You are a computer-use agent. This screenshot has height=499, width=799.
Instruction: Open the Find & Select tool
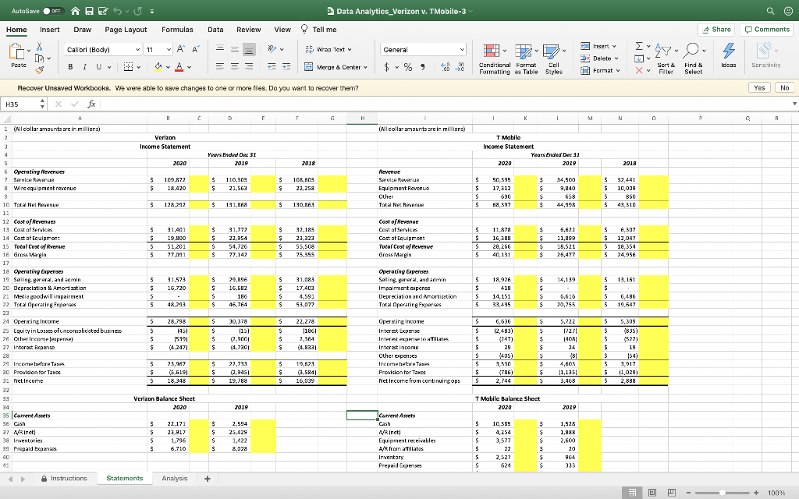(x=694, y=59)
